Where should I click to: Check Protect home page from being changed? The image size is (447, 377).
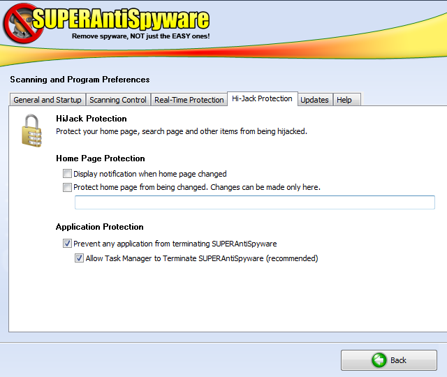(x=67, y=187)
